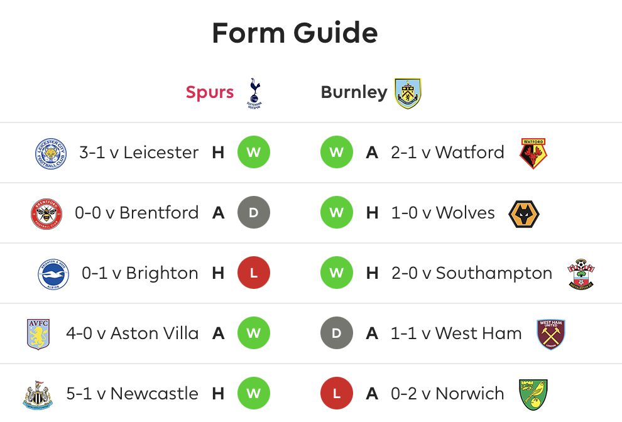Open the Norwich City canary badge
The width and height of the screenshot is (622, 422).
tap(533, 394)
